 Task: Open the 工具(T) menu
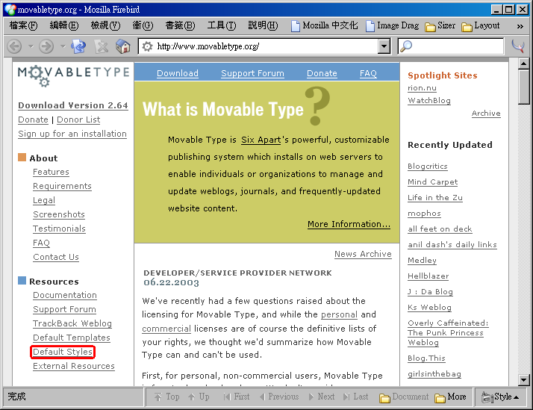[x=222, y=26]
